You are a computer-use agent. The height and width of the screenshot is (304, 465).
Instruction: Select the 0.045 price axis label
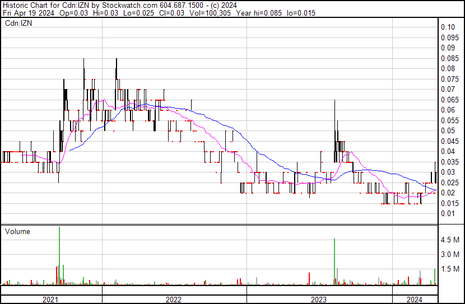[x=450, y=141]
